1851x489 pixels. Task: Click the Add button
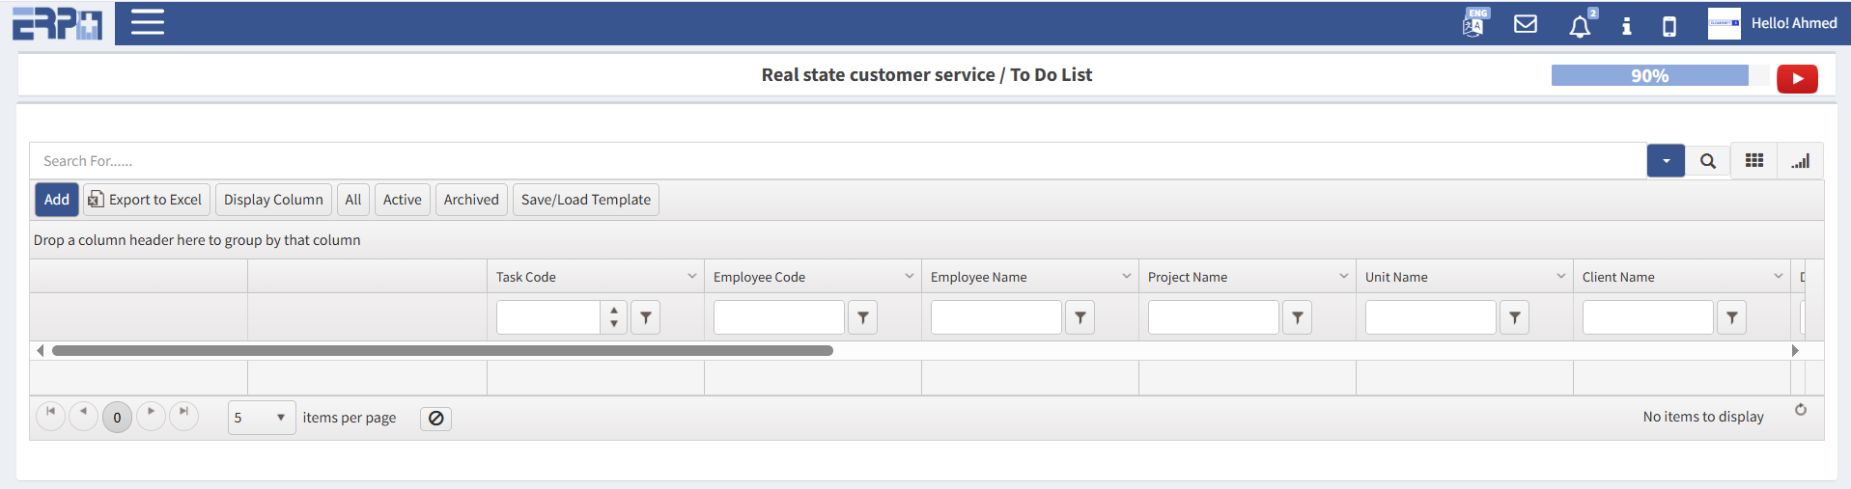pos(57,200)
